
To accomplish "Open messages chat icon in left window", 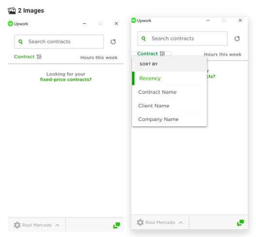I will (x=116, y=225).
